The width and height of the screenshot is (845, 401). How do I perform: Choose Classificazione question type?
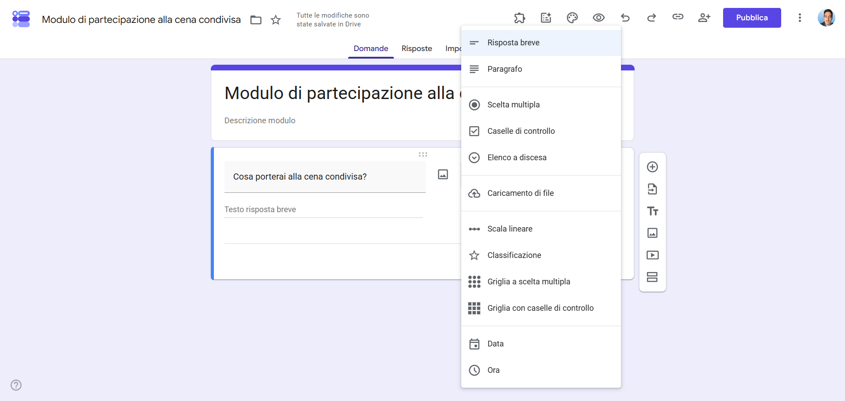(541, 255)
